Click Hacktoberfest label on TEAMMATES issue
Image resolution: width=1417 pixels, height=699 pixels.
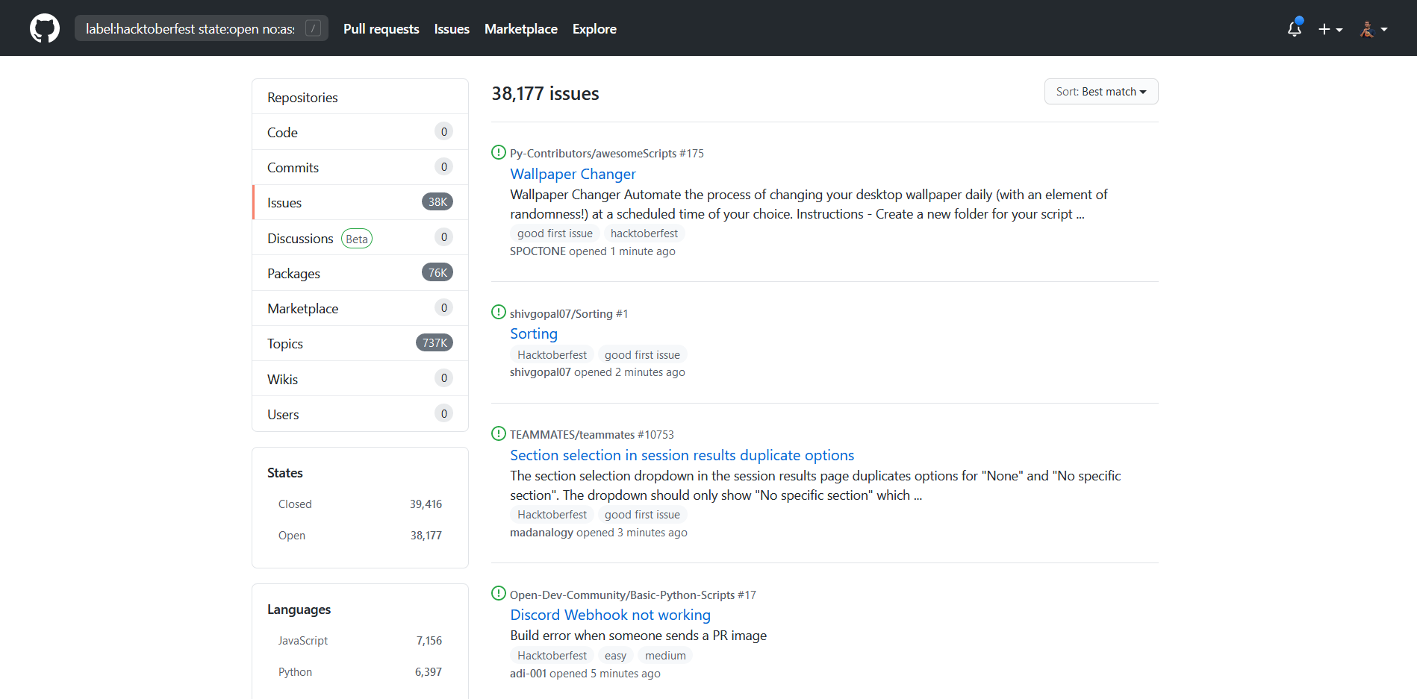pyautogui.click(x=552, y=515)
